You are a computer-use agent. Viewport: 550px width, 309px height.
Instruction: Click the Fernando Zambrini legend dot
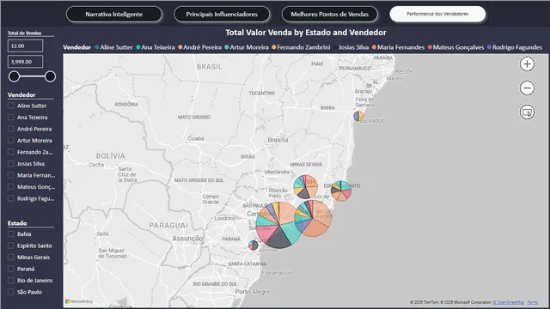click(x=274, y=47)
